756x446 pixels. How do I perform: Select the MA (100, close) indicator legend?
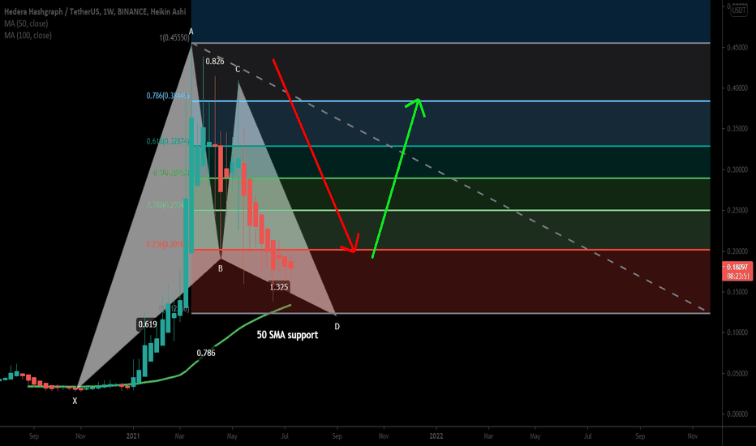[x=28, y=36]
